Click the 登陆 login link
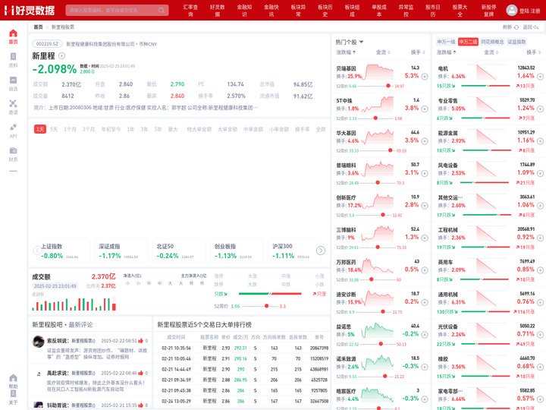The image size is (546, 410). point(524,11)
